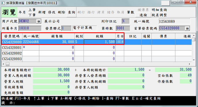Click the 發票號碼 column header
Screen dimensions: 198x107
point(12,36)
